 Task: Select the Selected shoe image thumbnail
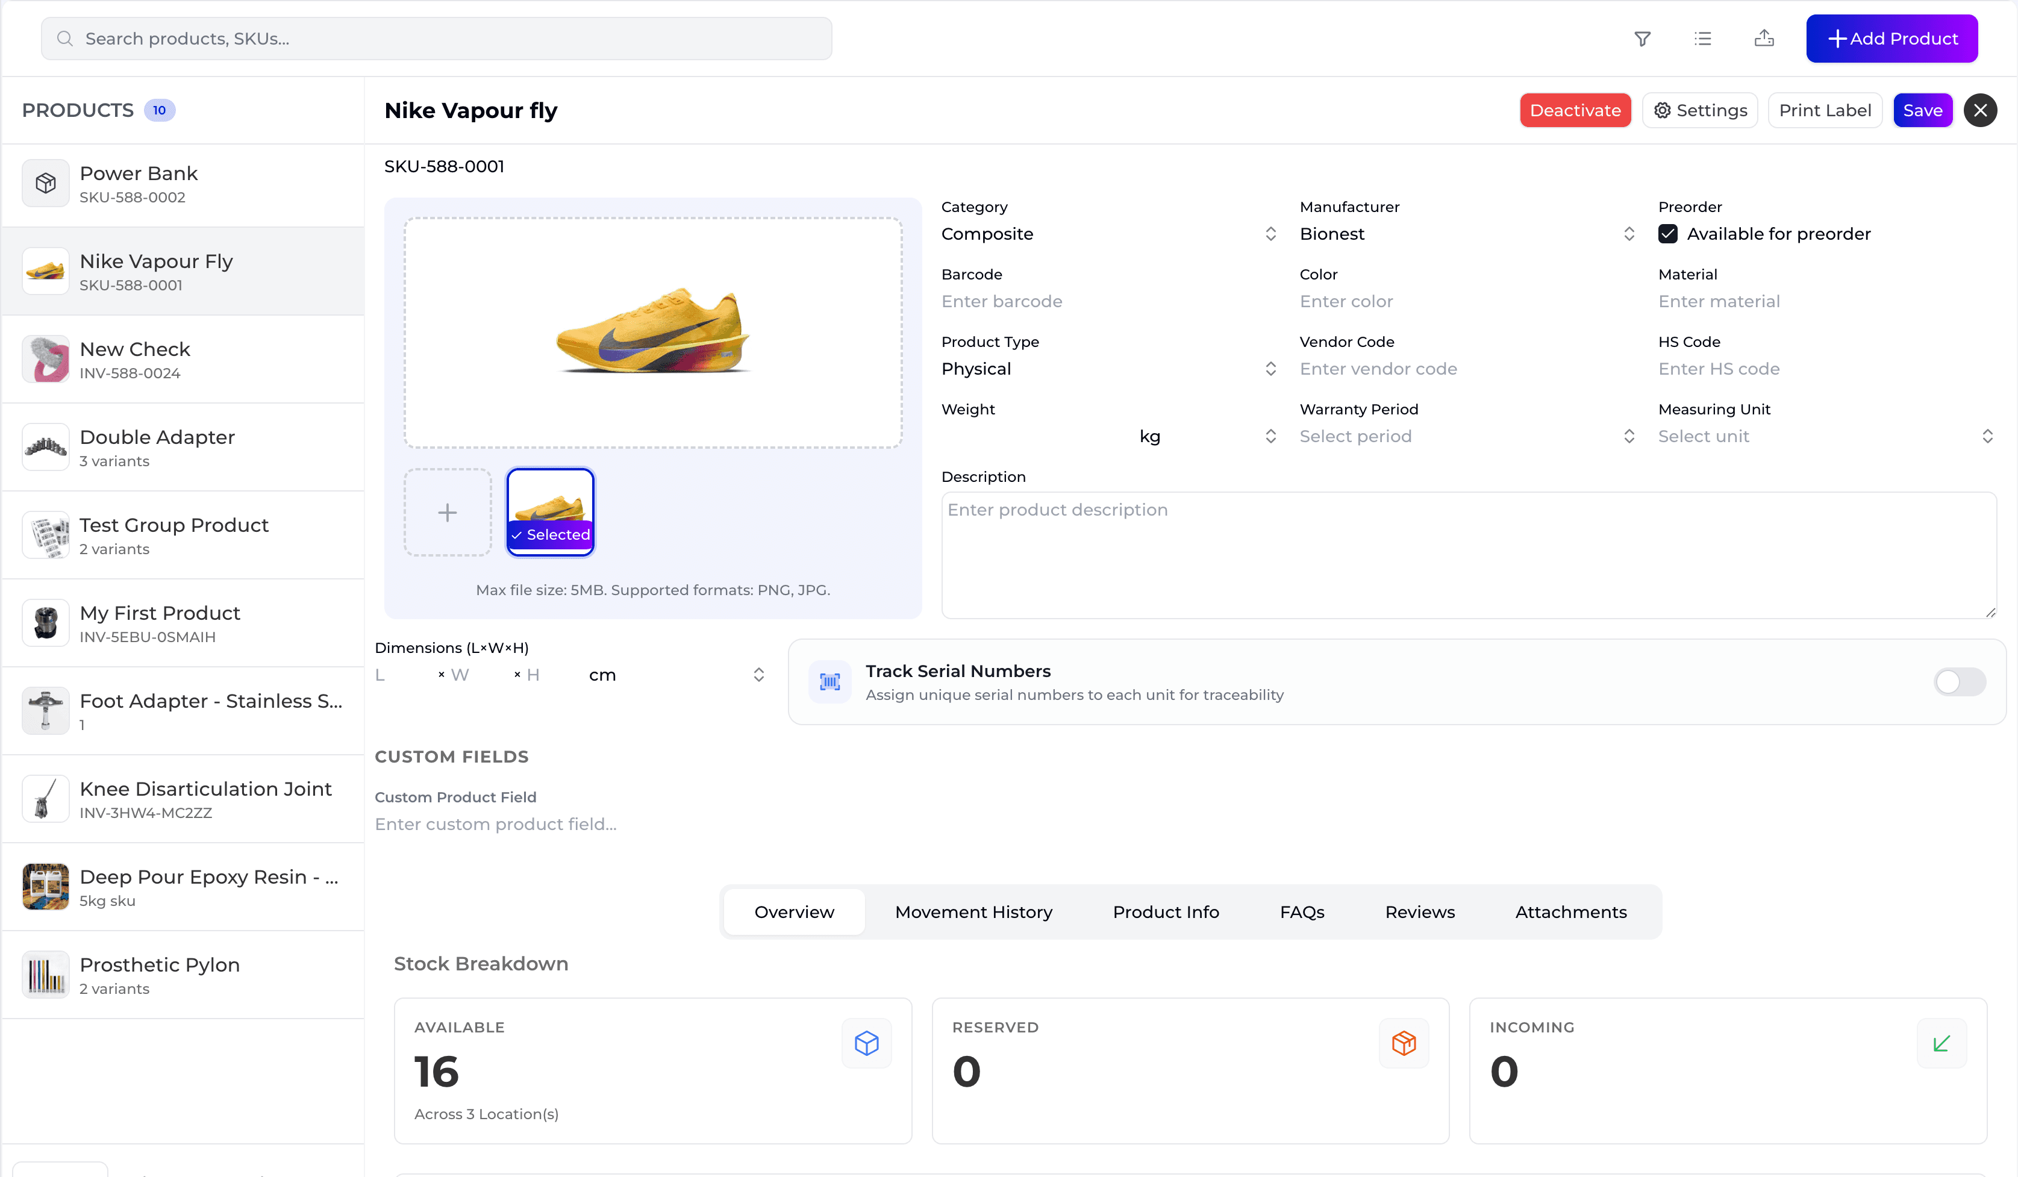[551, 513]
